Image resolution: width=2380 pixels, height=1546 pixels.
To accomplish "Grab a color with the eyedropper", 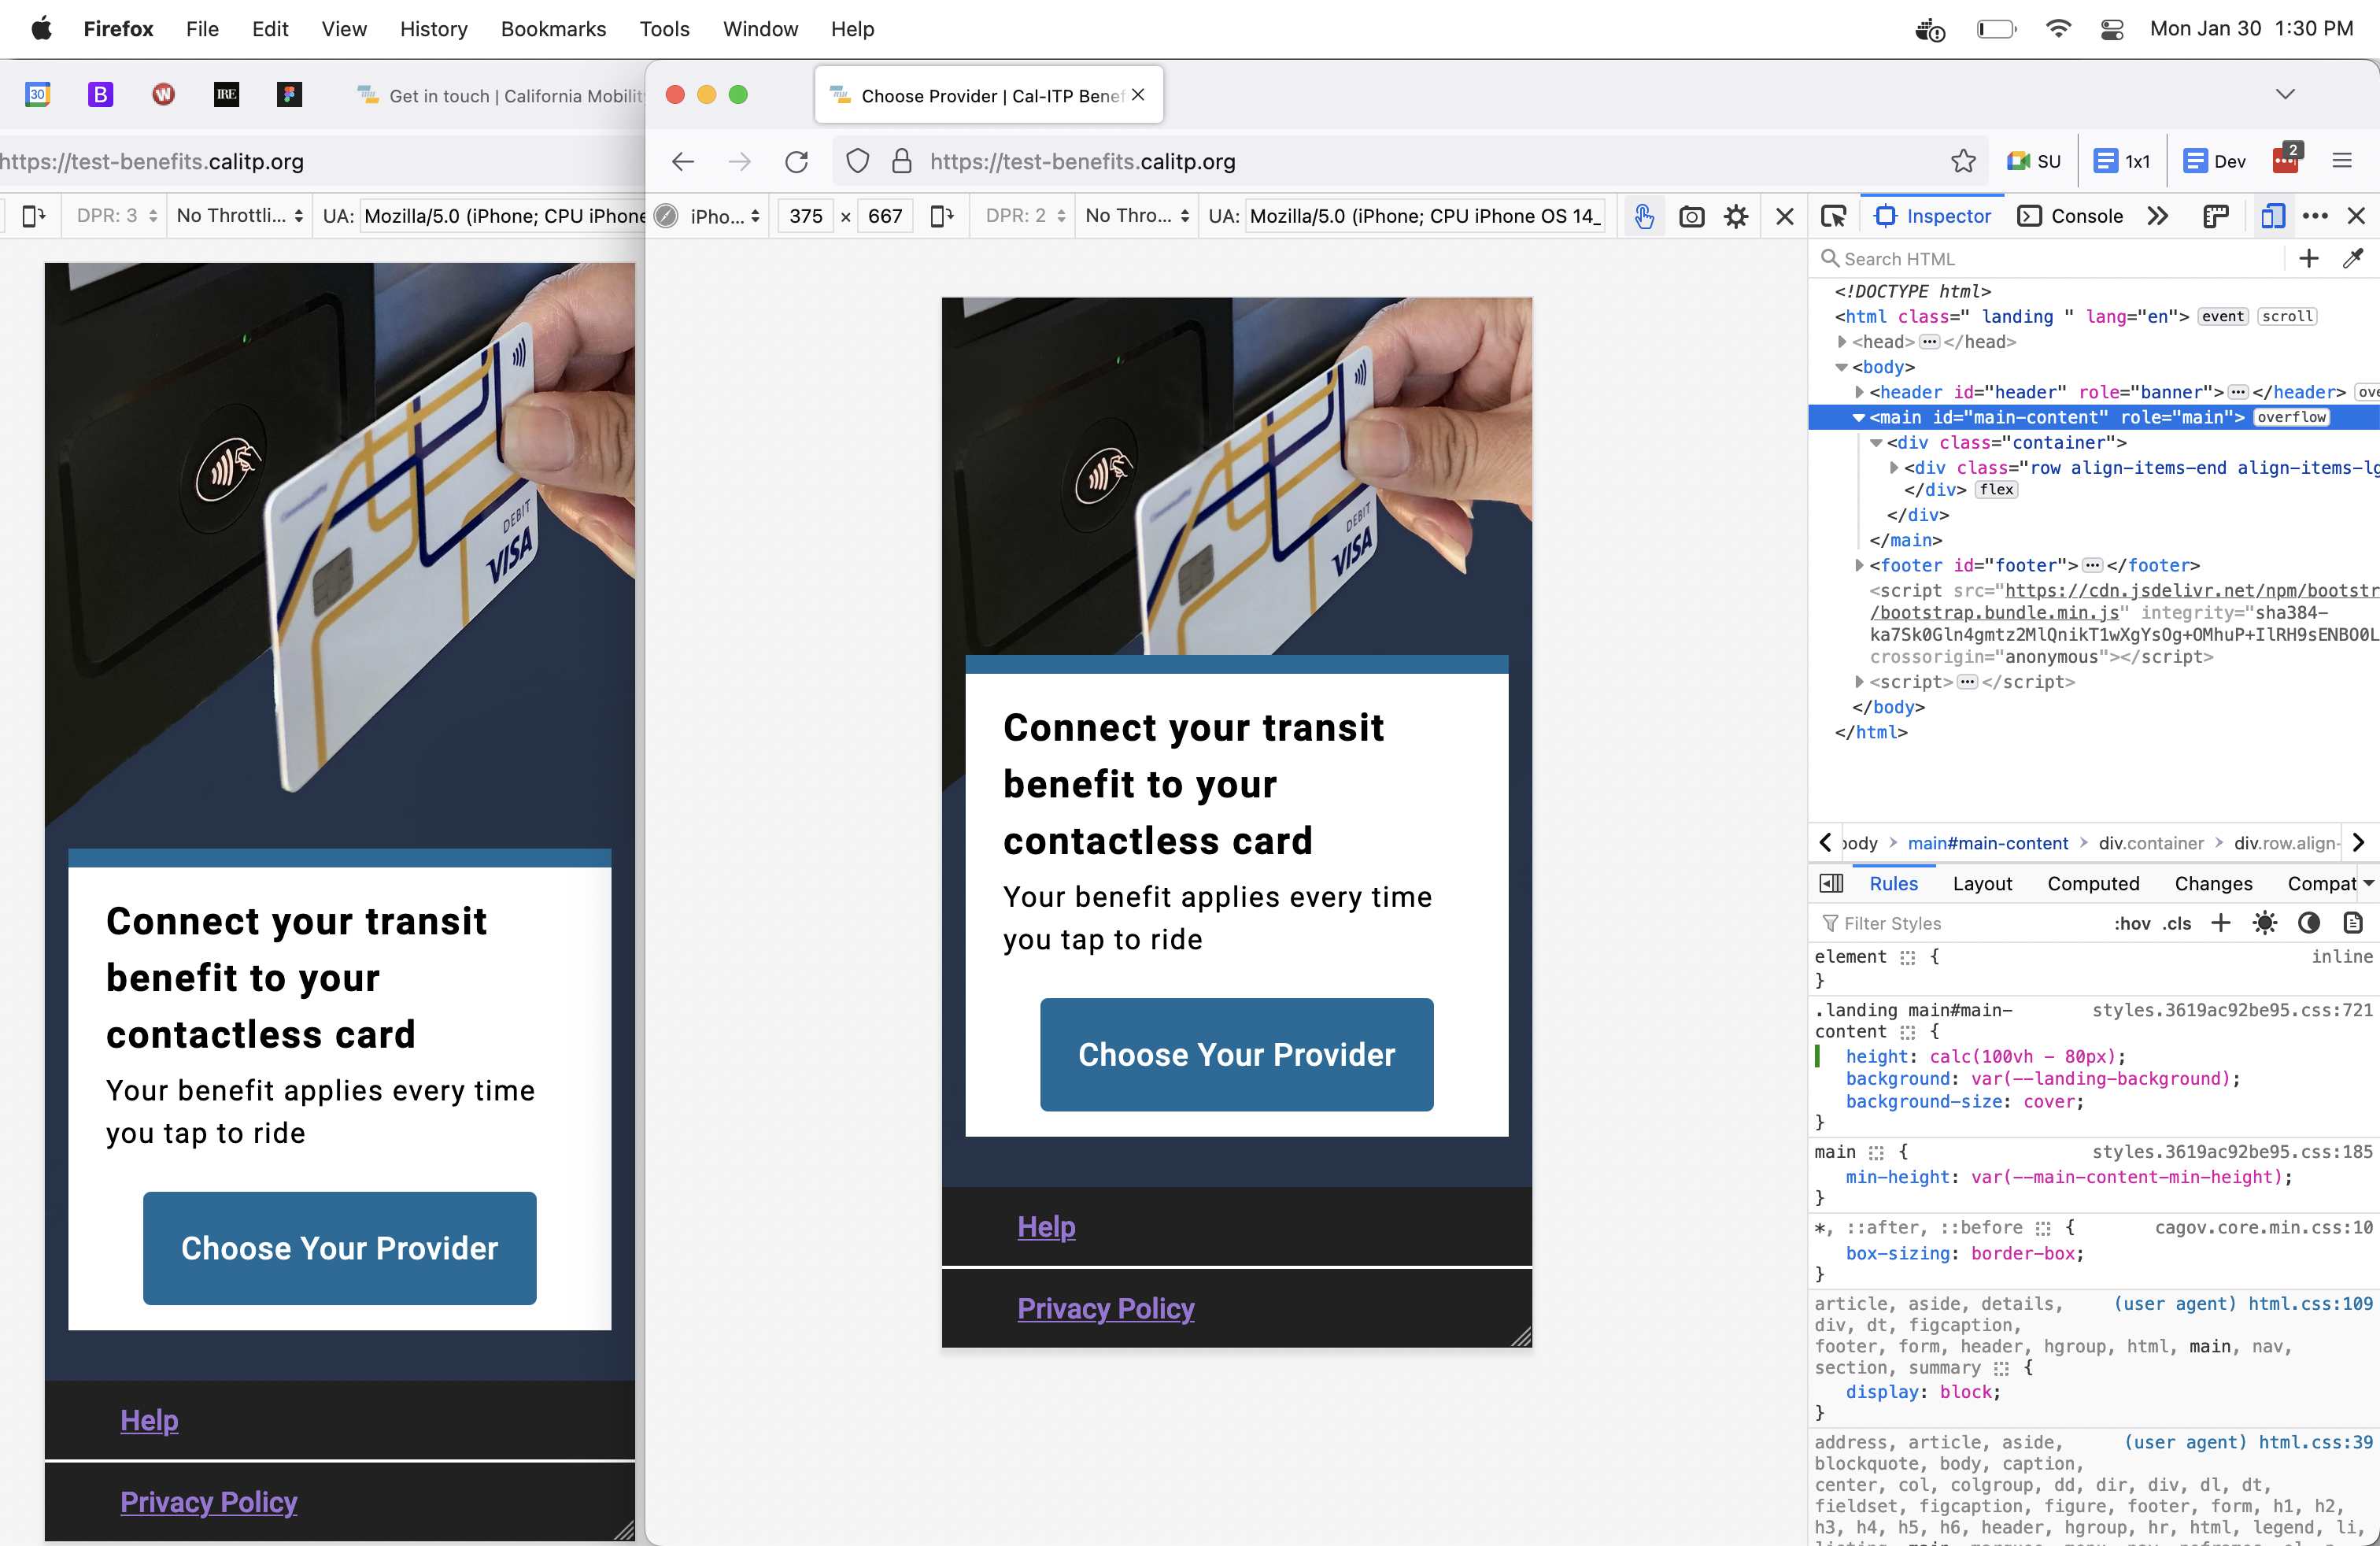I will tap(2352, 259).
